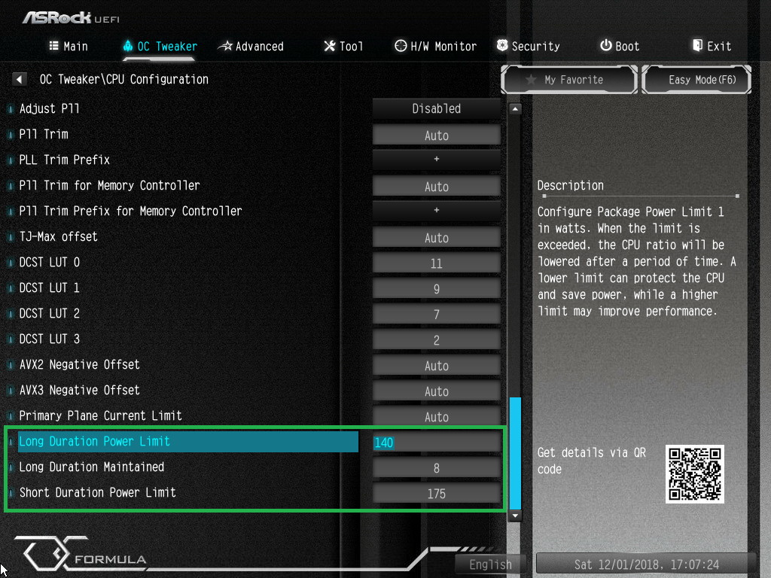Click the AVX2 Negative Offset value field

tap(437, 365)
